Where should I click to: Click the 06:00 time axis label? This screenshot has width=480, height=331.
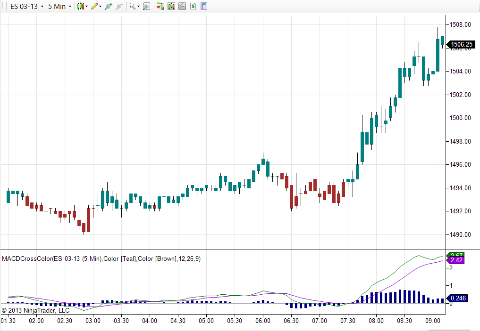(263, 321)
